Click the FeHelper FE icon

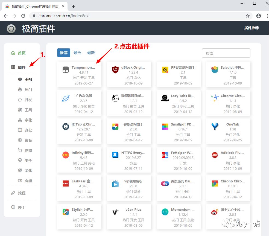pos(165,155)
